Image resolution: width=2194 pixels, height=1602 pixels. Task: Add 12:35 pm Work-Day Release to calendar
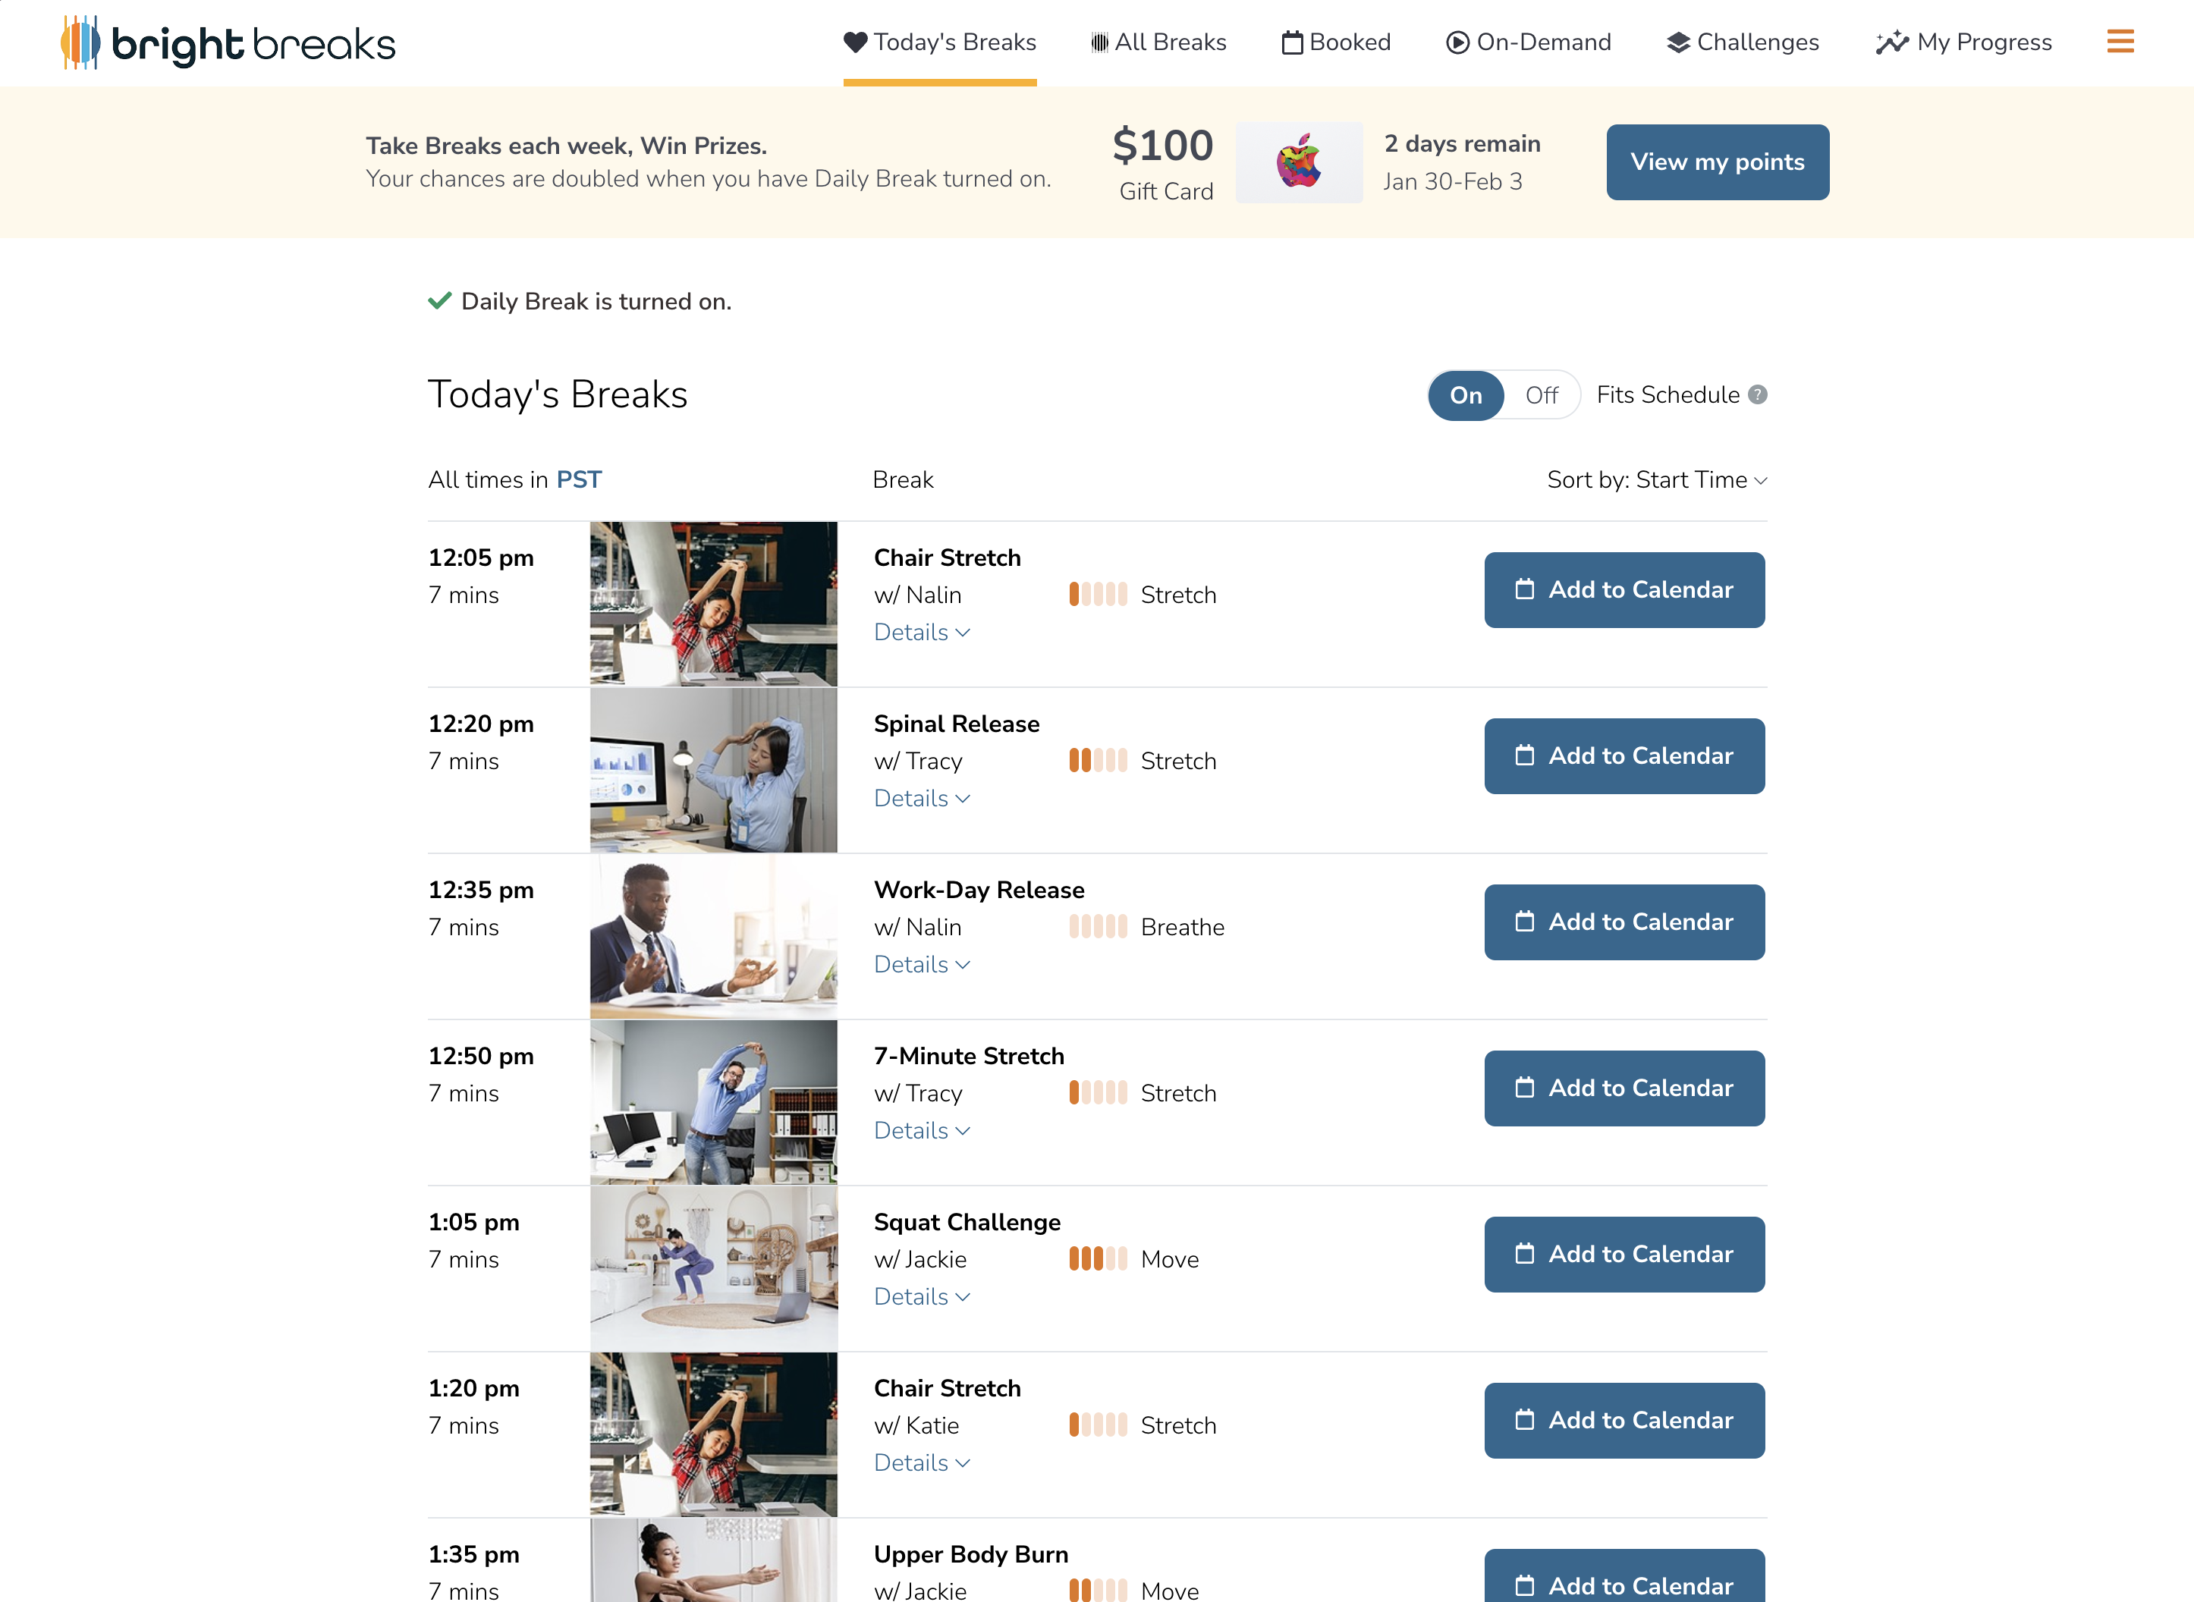point(1623,922)
